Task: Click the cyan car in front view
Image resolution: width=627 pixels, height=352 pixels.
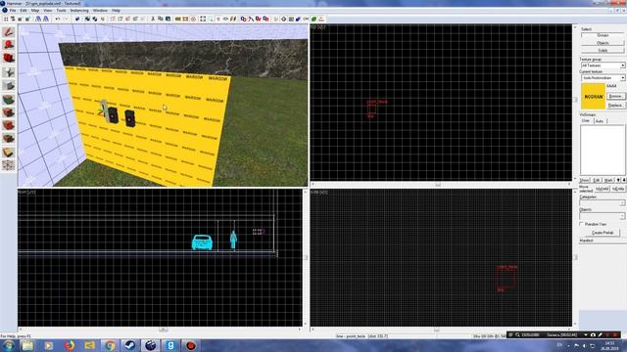Action: click(202, 242)
